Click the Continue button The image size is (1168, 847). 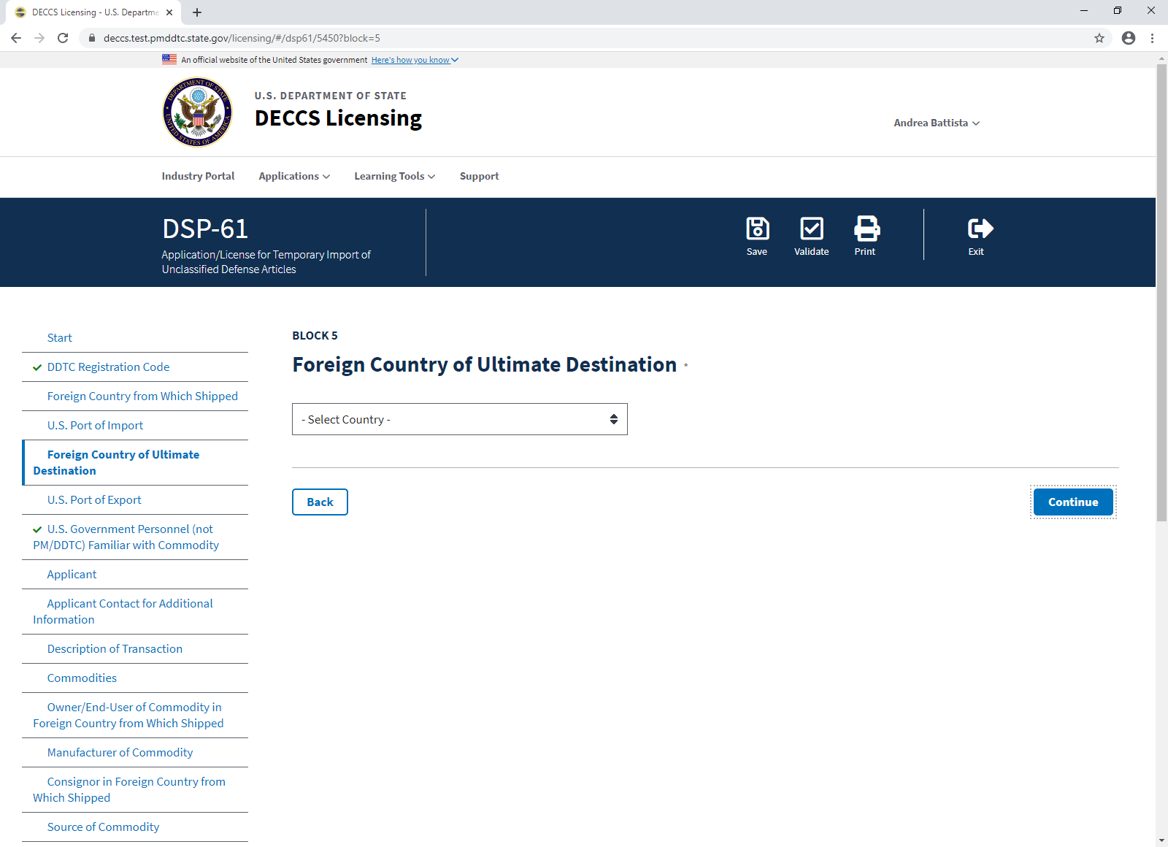click(x=1073, y=502)
